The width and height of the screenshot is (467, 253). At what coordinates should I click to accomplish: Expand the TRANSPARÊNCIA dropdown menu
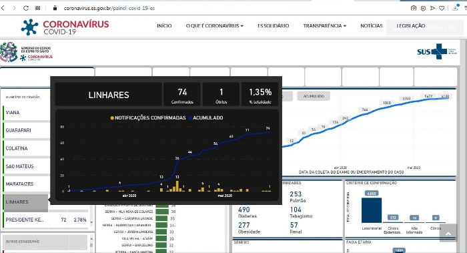click(x=325, y=26)
